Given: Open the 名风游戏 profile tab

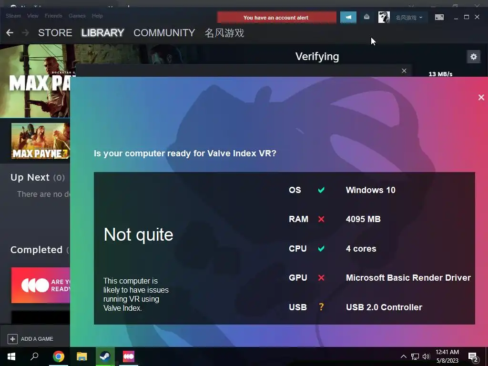Looking at the screenshot, I should pyautogui.click(x=224, y=33).
